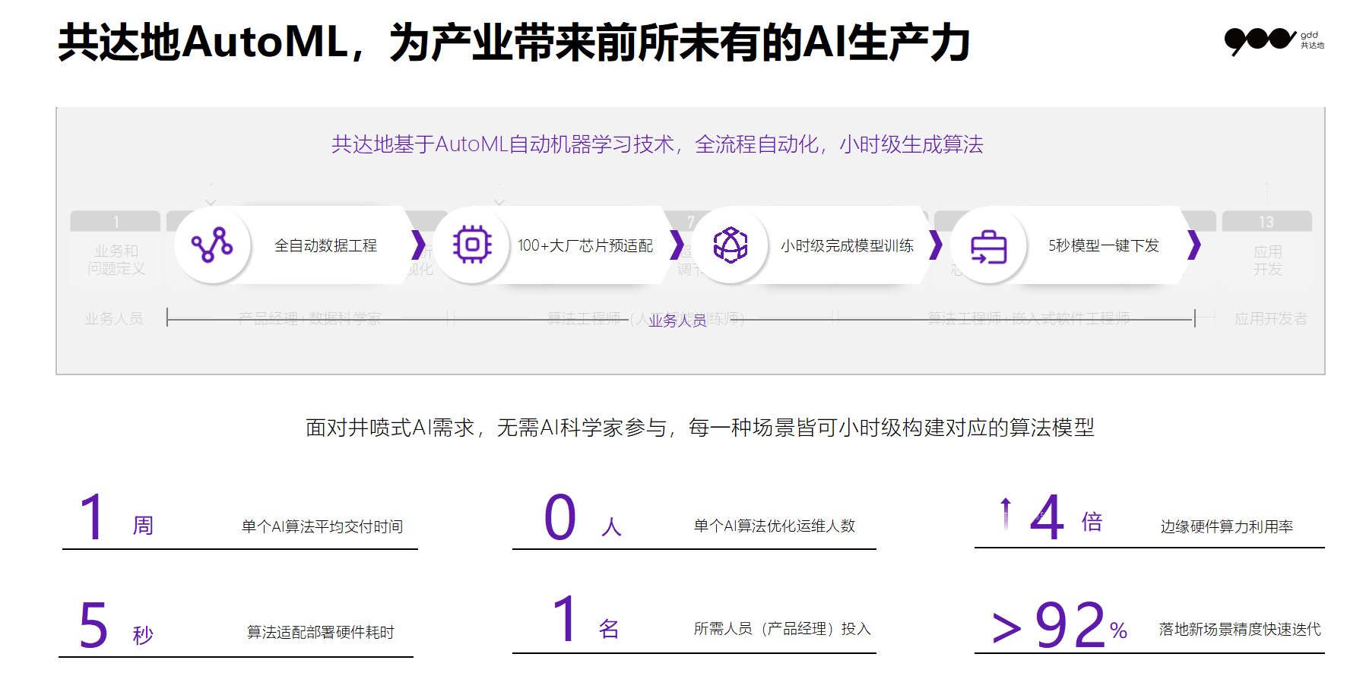The height and width of the screenshot is (676, 1347).
Task: Click the large purple 4 倍 figure
Action: tap(1067, 518)
